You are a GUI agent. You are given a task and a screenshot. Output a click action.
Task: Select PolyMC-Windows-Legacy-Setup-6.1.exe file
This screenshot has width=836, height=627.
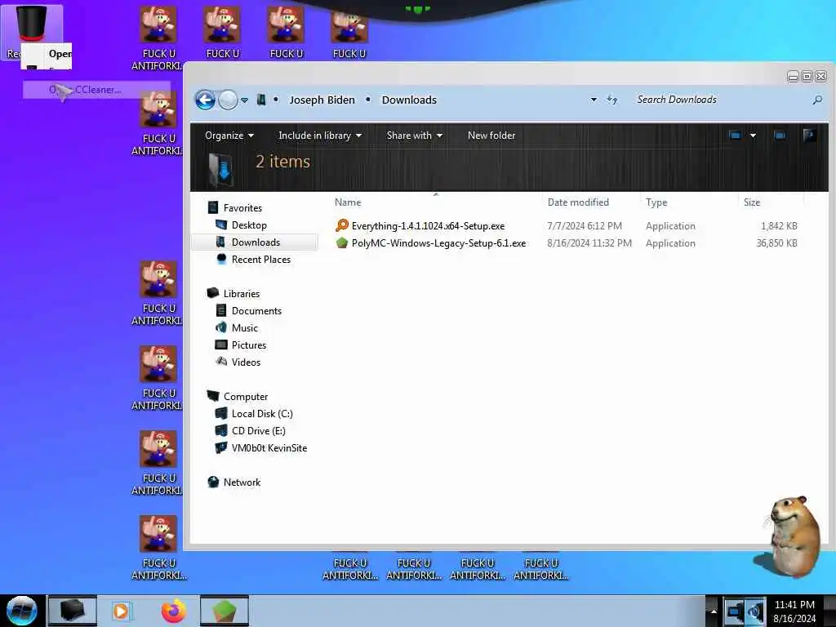point(438,243)
